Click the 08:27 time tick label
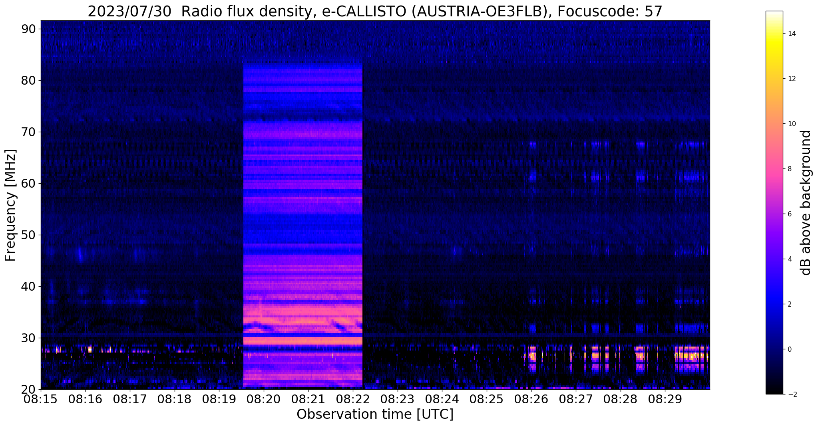This screenshot has width=818, height=426. [576, 399]
